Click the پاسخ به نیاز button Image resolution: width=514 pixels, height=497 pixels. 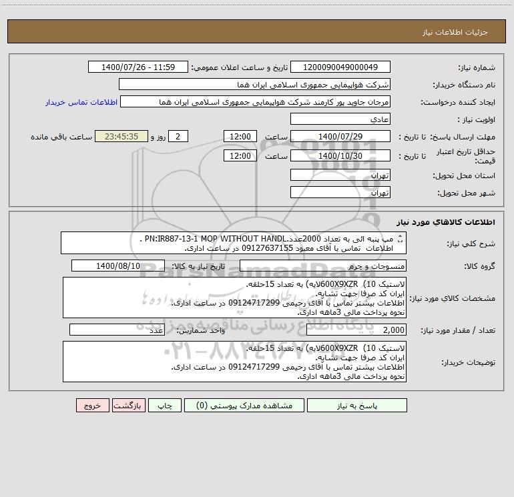(357, 406)
